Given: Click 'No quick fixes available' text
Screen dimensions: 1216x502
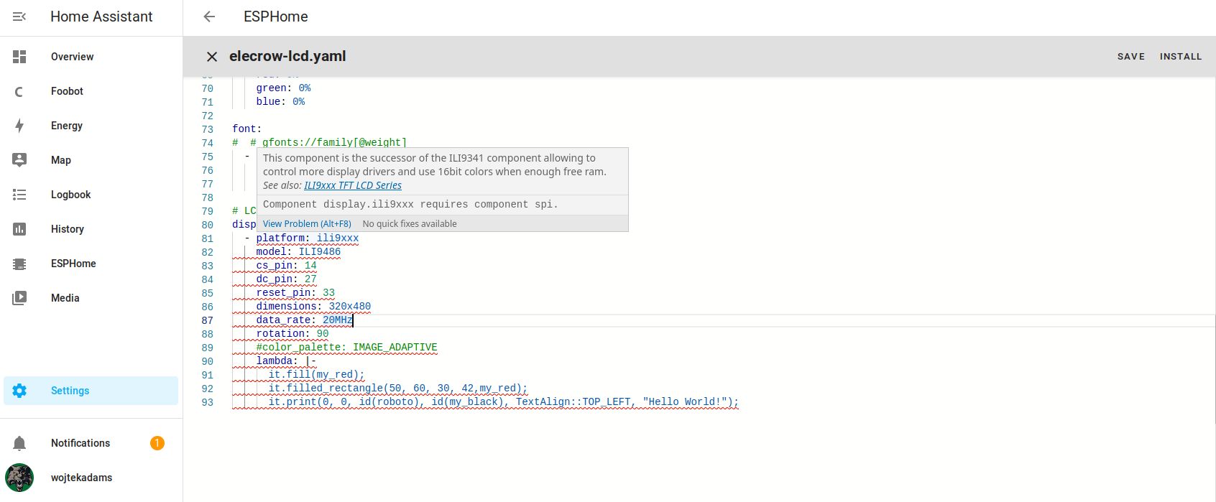Looking at the screenshot, I should coord(410,224).
